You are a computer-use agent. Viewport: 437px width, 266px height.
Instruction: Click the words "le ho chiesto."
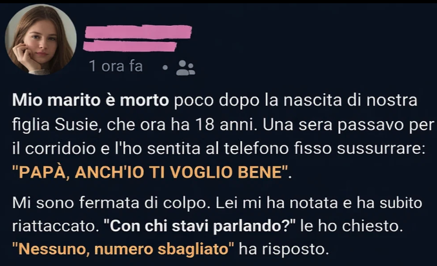pyautogui.click(x=352, y=226)
